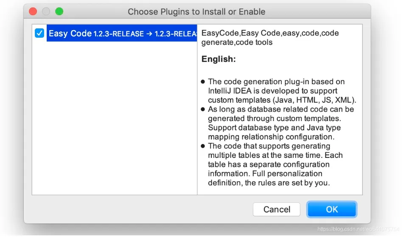Close the dialog with red window button

(x=33, y=11)
